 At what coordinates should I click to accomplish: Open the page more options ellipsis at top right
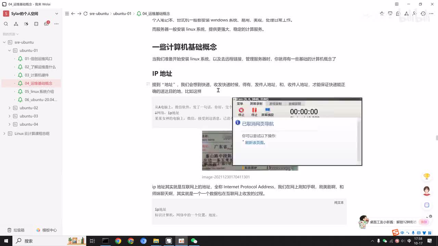point(431,14)
